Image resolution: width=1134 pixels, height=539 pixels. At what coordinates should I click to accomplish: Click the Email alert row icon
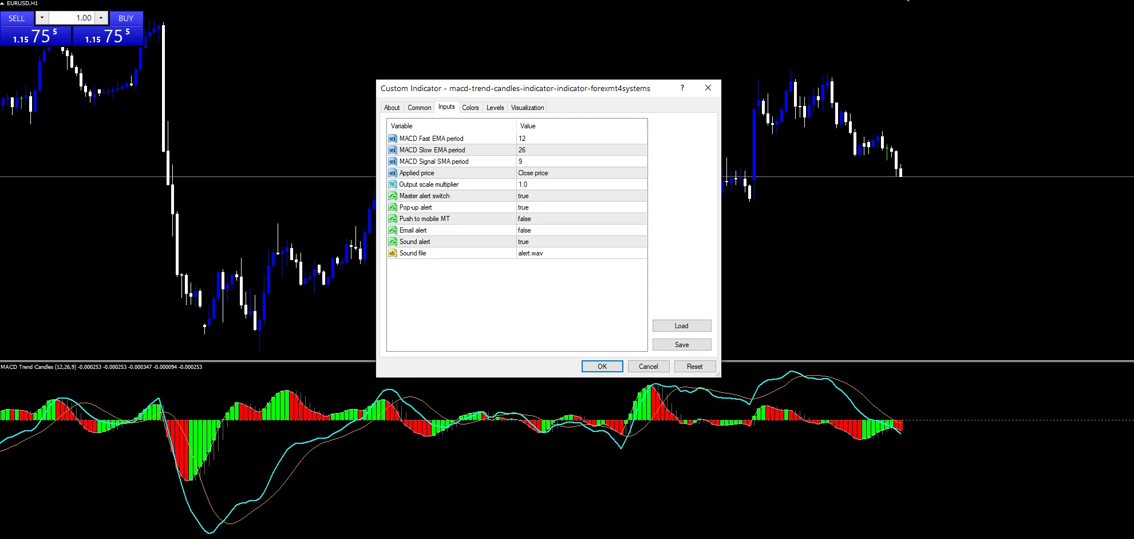pyautogui.click(x=392, y=230)
